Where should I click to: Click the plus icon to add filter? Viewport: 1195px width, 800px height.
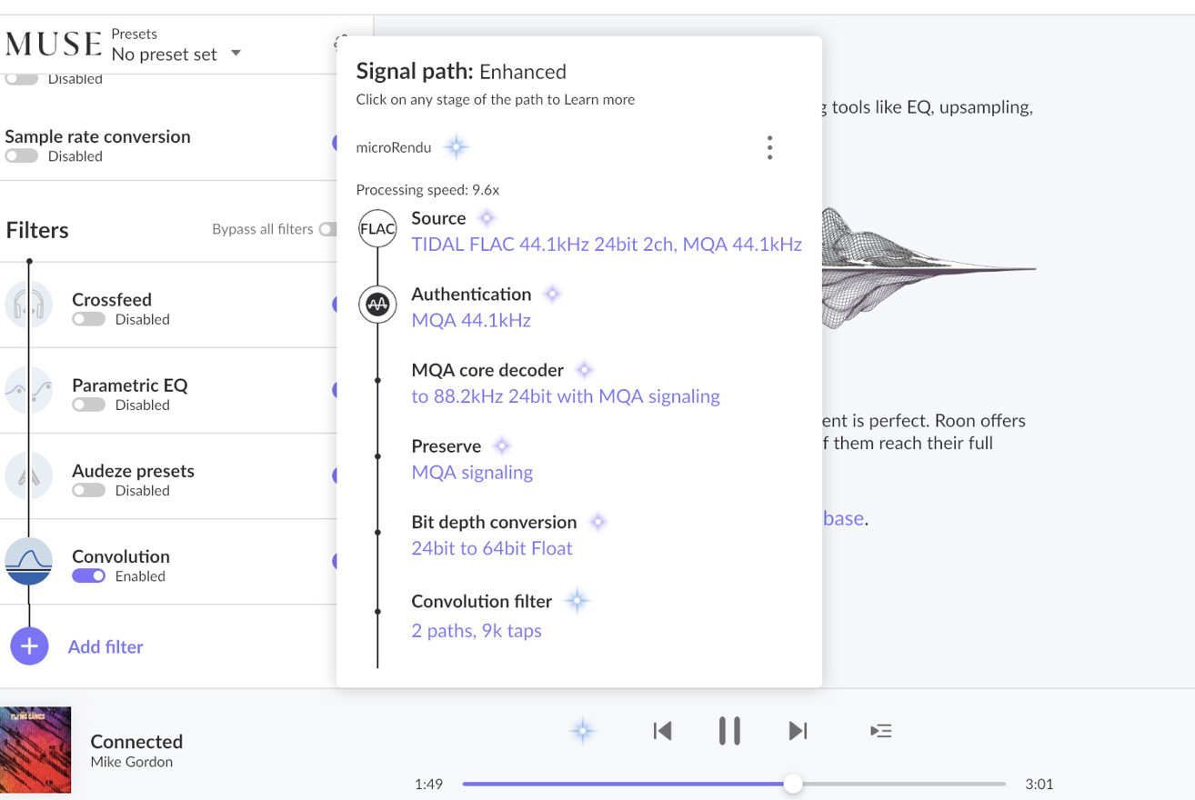(x=29, y=646)
